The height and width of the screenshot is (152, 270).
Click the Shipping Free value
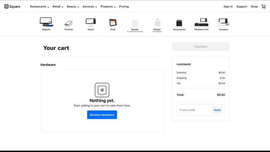(x=222, y=78)
